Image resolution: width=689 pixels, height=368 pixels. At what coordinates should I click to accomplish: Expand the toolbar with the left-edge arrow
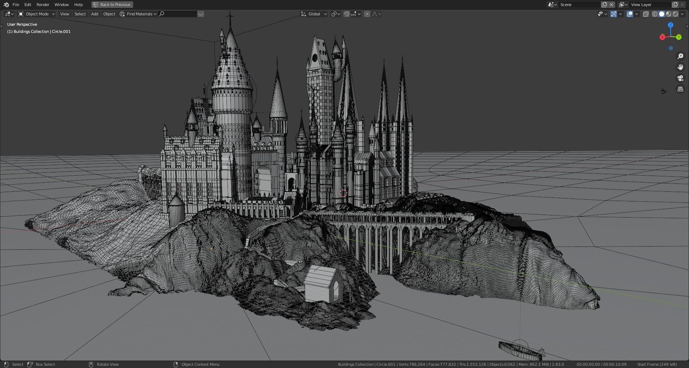1,26
